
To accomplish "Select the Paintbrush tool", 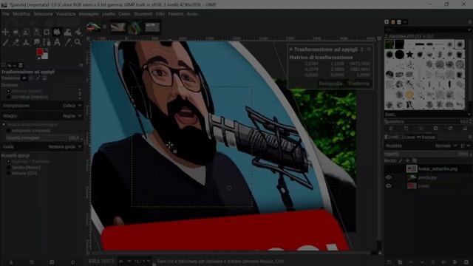I will point(5,42).
